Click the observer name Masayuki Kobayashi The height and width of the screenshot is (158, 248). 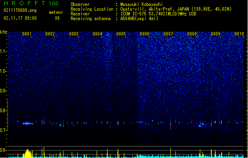[142, 4]
